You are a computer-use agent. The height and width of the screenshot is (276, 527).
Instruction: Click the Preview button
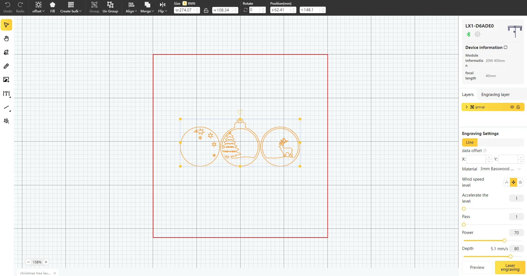click(477, 267)
